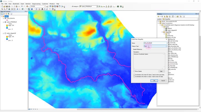Image resolution: width=201 pixels, height=112 pixels.
Task: Open the map scale dropdown
Action: tap(45, 6)
